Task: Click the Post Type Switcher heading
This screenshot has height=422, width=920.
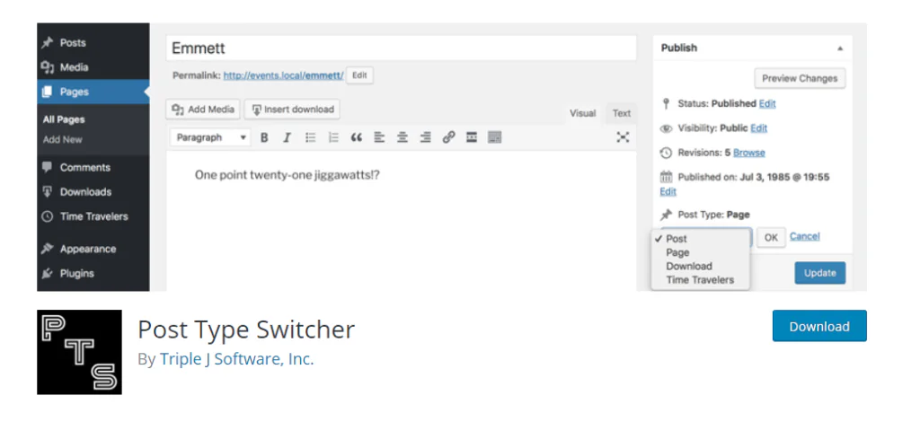Action: click(x=246, y=330)
